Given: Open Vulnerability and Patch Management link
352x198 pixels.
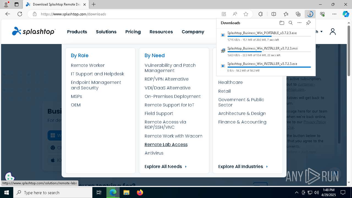Looking at the screenshot, I should [x=170, y=68].
